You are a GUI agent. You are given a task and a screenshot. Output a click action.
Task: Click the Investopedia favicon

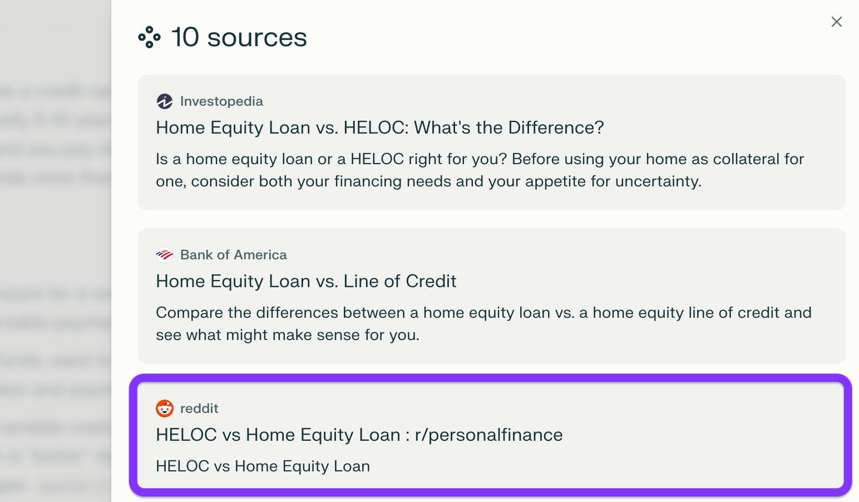165,101
